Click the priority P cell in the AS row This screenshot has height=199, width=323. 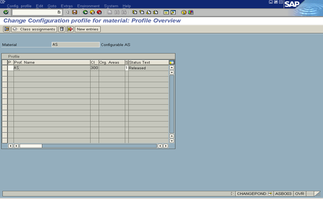click(11, 68)
